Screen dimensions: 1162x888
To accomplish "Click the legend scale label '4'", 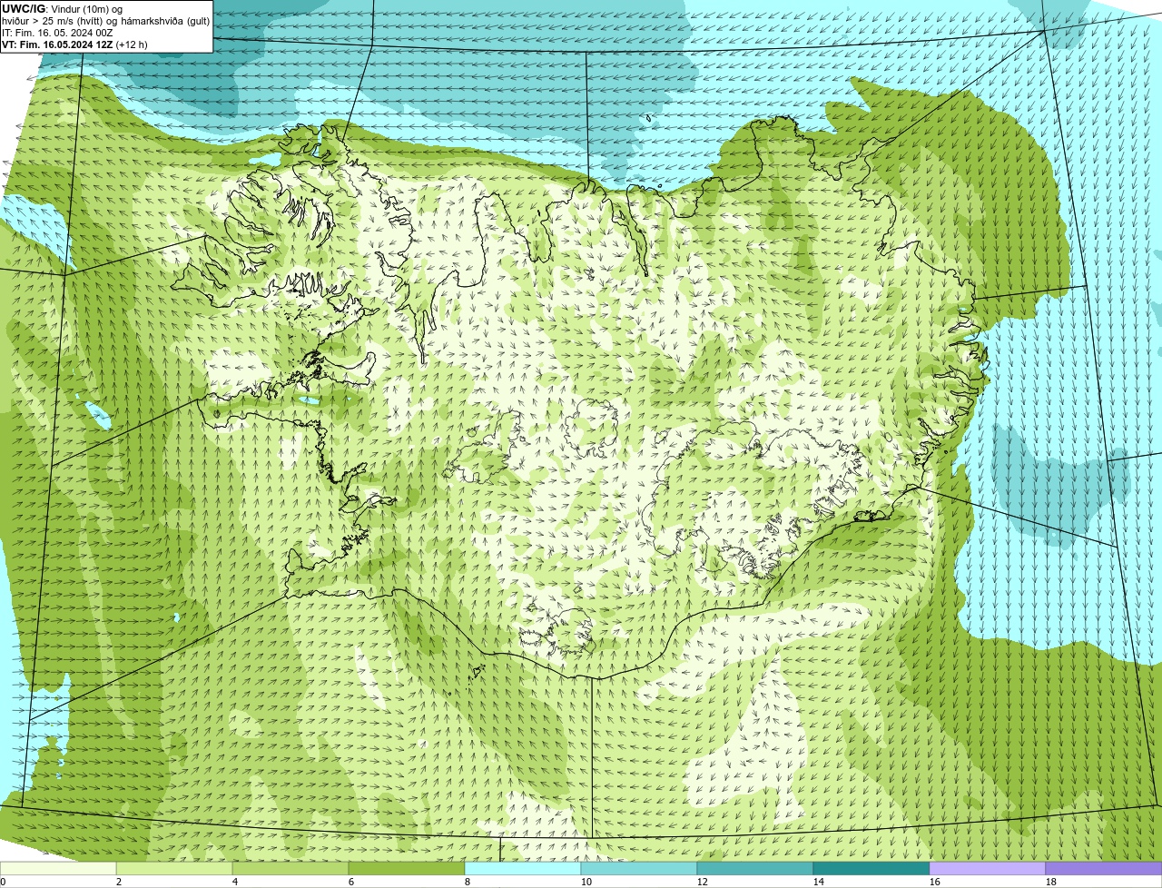I will (x=235, y=882).
